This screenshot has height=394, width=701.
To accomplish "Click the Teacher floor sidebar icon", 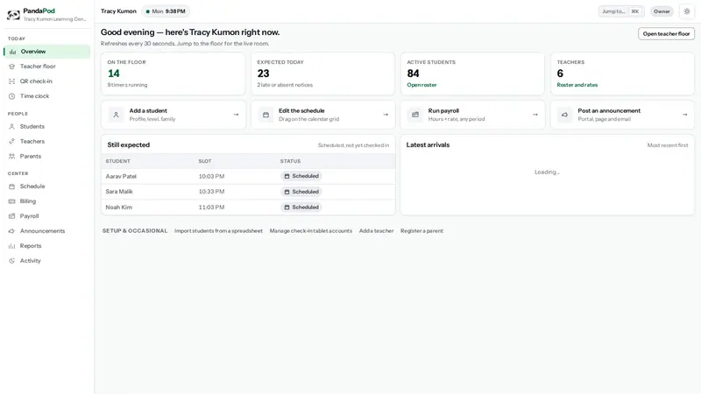I will click(x=12, y=67).
